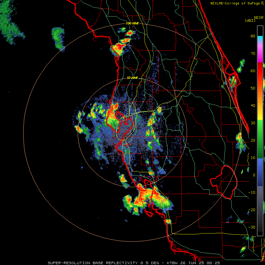Click the 30 value on dBZ scale

pos(253,123)
